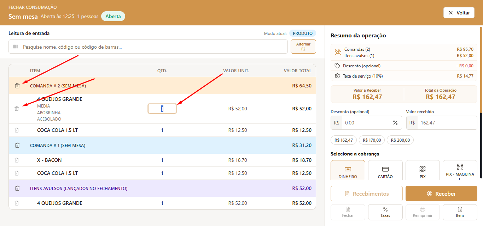Confirm payment with Receber button

pos(441,194)
